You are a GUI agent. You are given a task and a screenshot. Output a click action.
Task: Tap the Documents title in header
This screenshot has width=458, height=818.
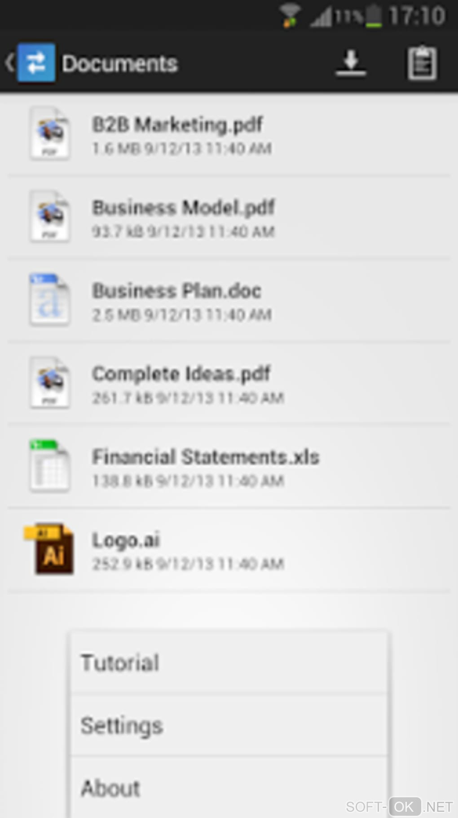[x=120, y=63]
